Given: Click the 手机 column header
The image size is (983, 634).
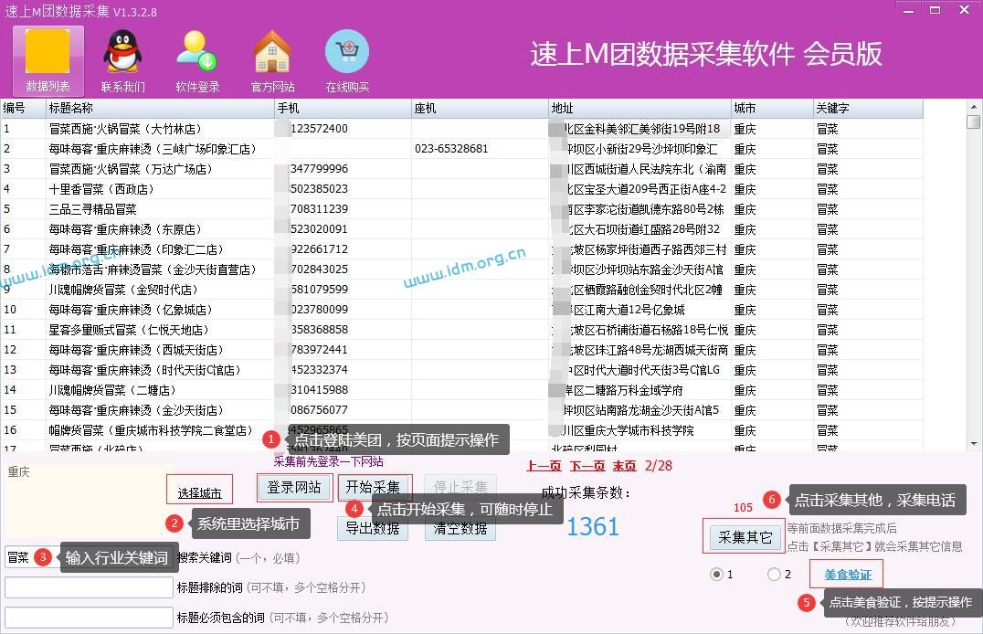Looking at the screenshot, I should click(x=343, y=109).
